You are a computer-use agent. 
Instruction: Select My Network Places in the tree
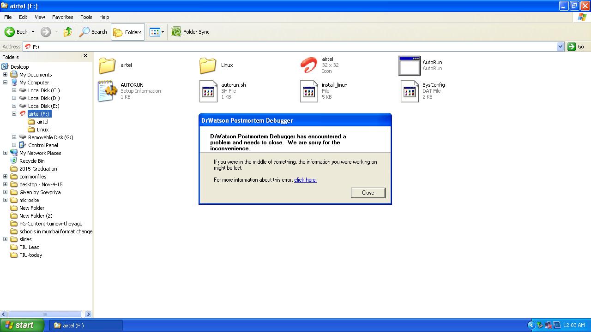click(40, 153)
